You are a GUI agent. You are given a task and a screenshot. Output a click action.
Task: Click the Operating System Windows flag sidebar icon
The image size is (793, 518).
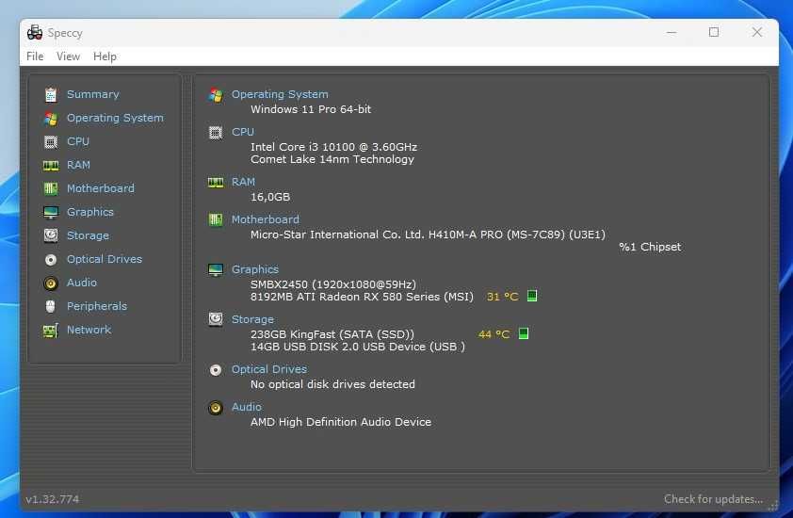tap(51, 119)
